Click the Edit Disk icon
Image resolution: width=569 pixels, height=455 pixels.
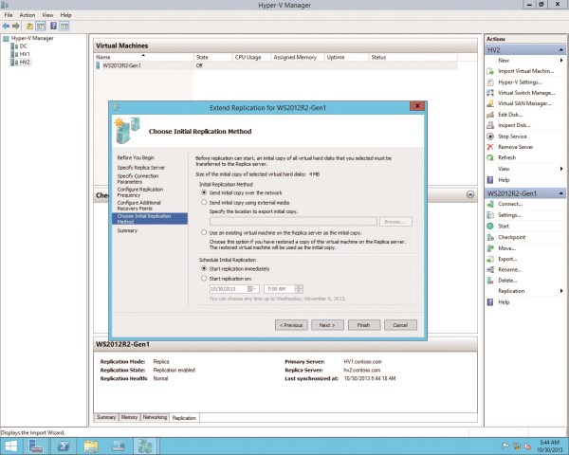[x=490, y=115]
